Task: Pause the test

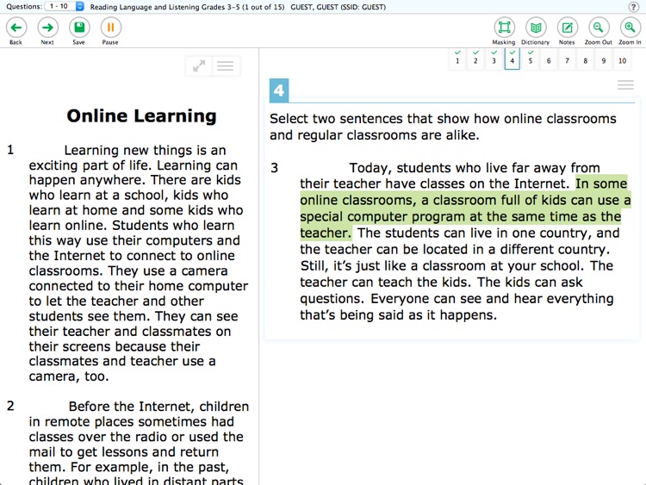Action: tap(111, 28)
